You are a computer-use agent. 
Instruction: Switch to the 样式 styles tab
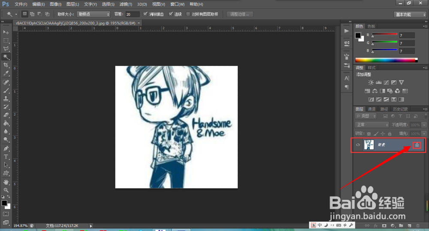[x=372, y=68]
